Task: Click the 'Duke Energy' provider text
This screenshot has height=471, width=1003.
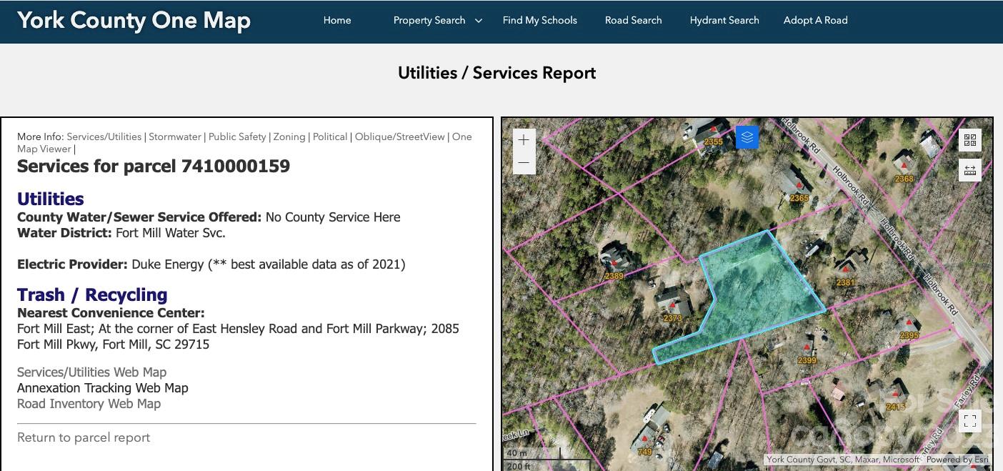Action: point(168,264)
